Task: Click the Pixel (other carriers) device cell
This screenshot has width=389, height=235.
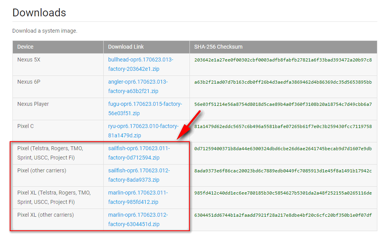Action: tap(42, 170)
